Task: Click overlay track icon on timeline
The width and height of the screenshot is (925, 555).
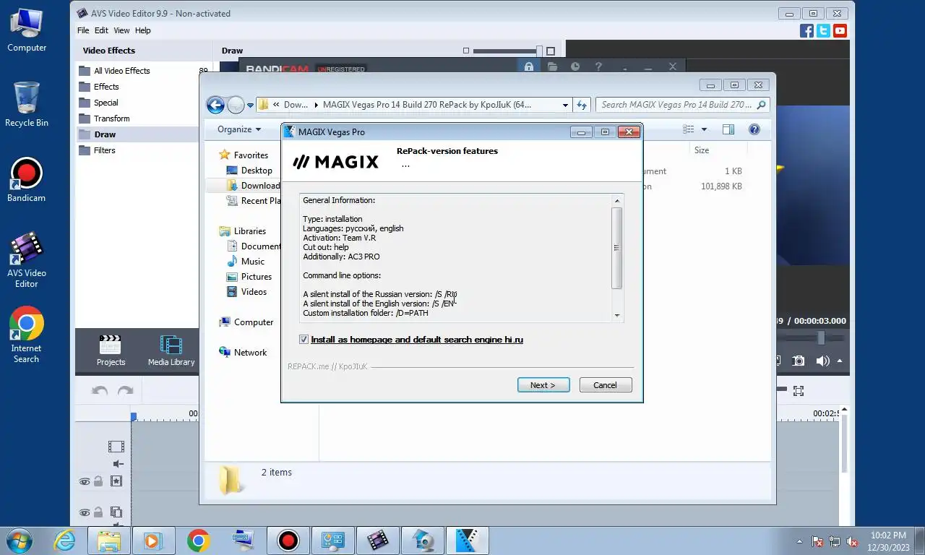Action: pyautogui.click(x=116, y=512)
